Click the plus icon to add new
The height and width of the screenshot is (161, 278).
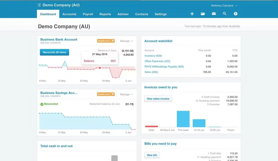coord(192,14)
